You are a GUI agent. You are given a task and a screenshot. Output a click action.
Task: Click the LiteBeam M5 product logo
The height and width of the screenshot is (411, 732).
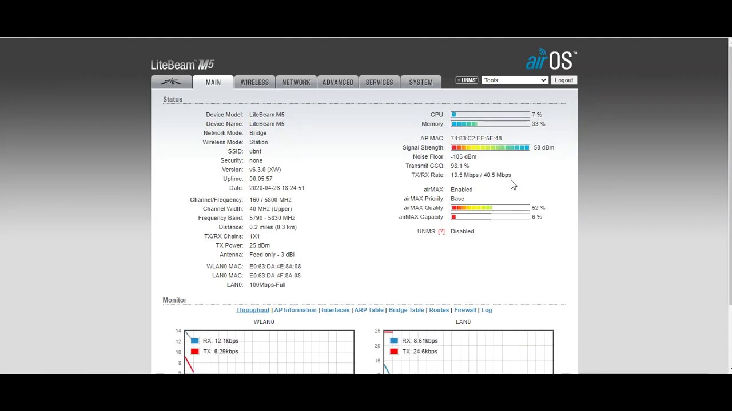coord(182,65)
